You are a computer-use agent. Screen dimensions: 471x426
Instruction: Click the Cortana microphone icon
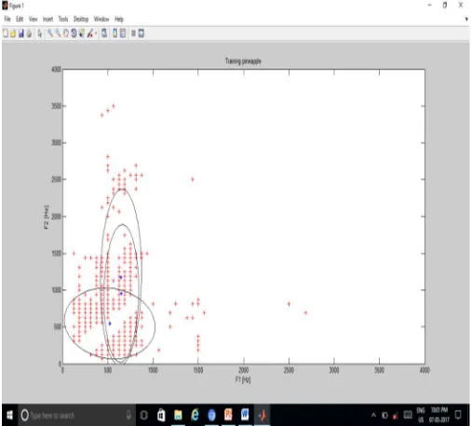tap(128, 415)
